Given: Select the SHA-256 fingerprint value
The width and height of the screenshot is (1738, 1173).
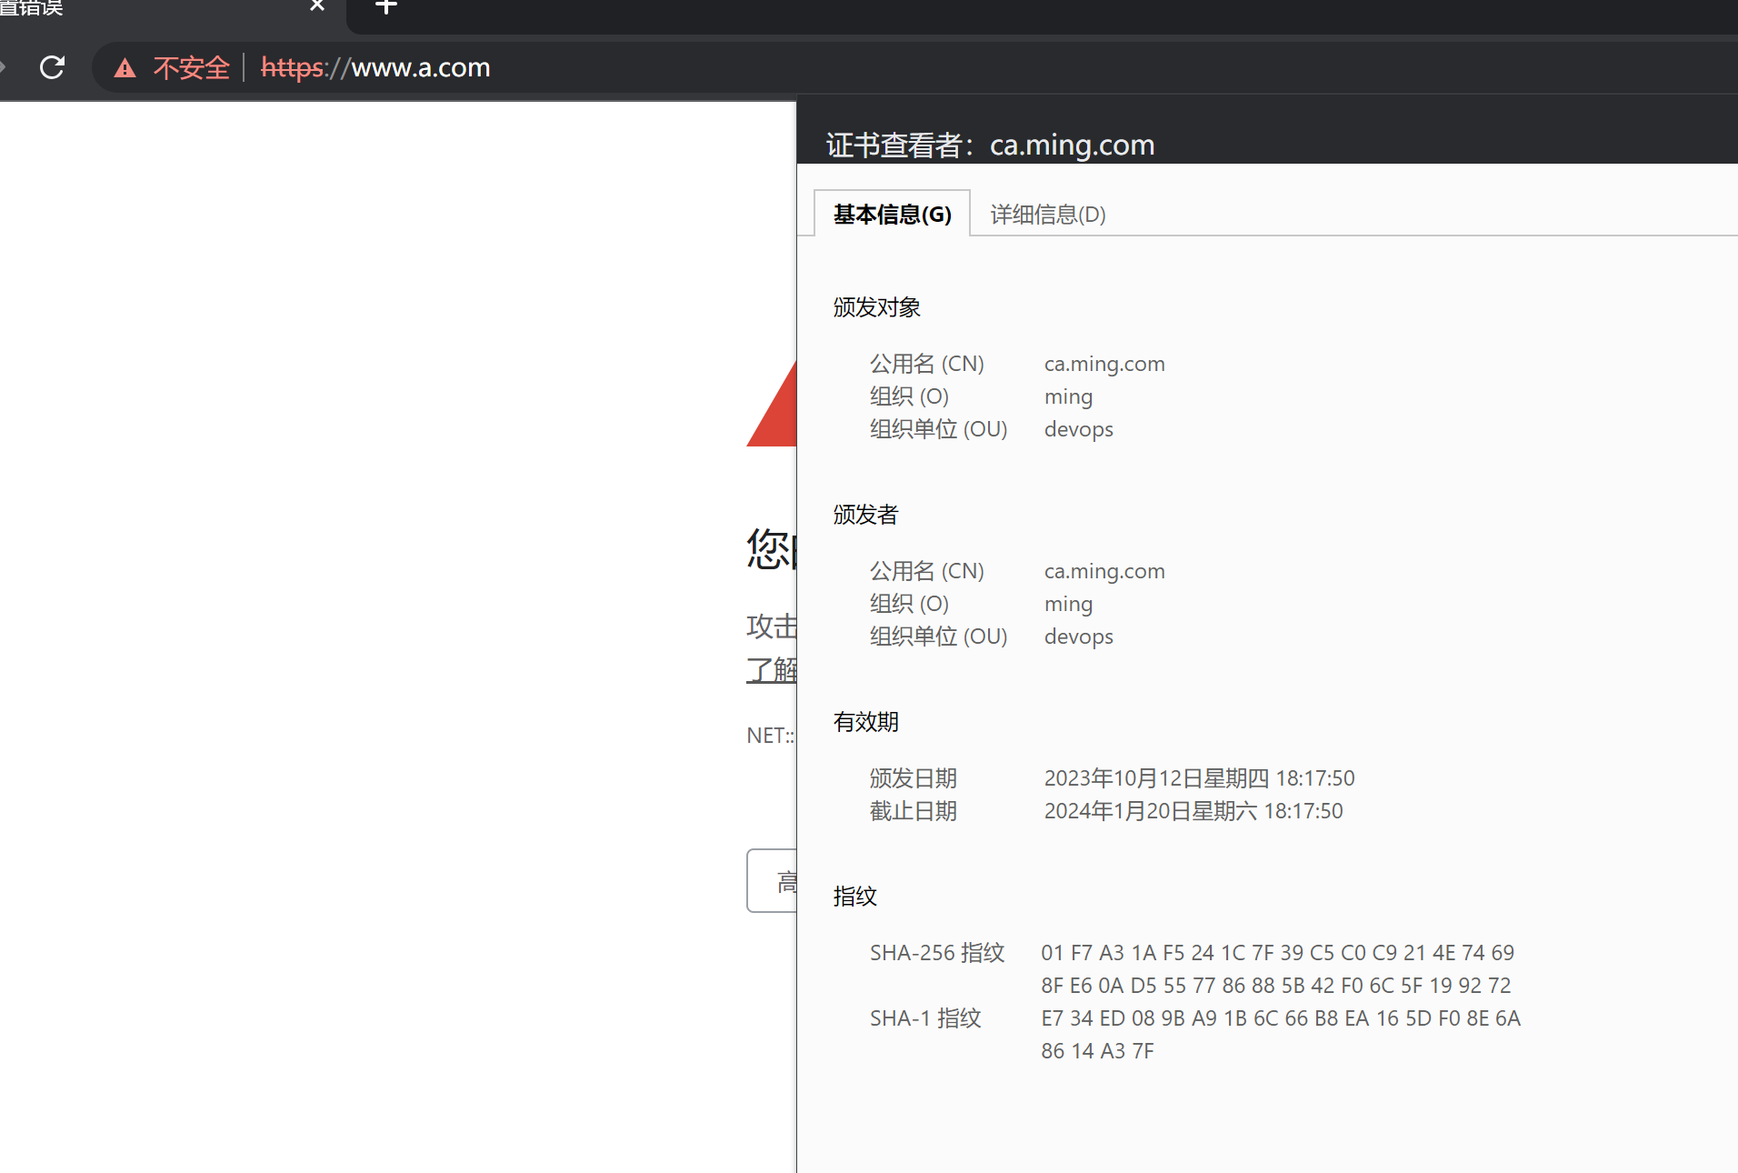Looking at the screenshot, I should [1276, 968].
